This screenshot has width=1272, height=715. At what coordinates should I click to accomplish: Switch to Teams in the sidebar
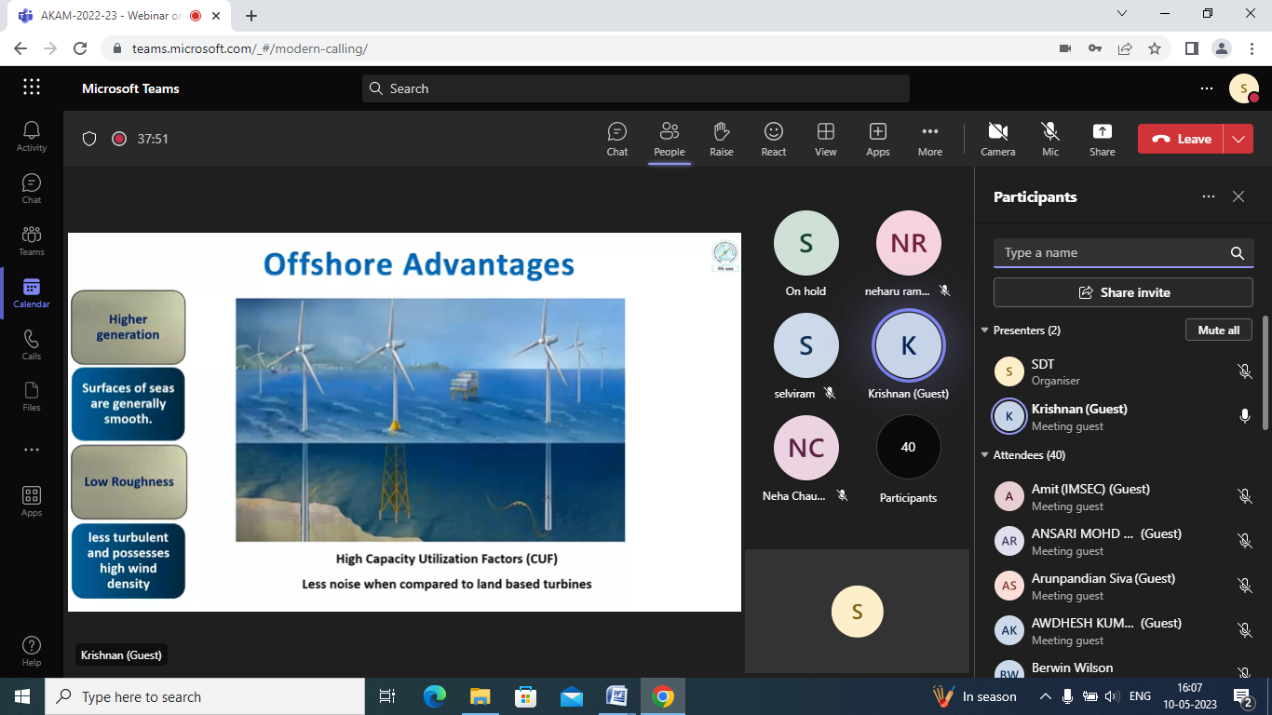coord(32,240)
